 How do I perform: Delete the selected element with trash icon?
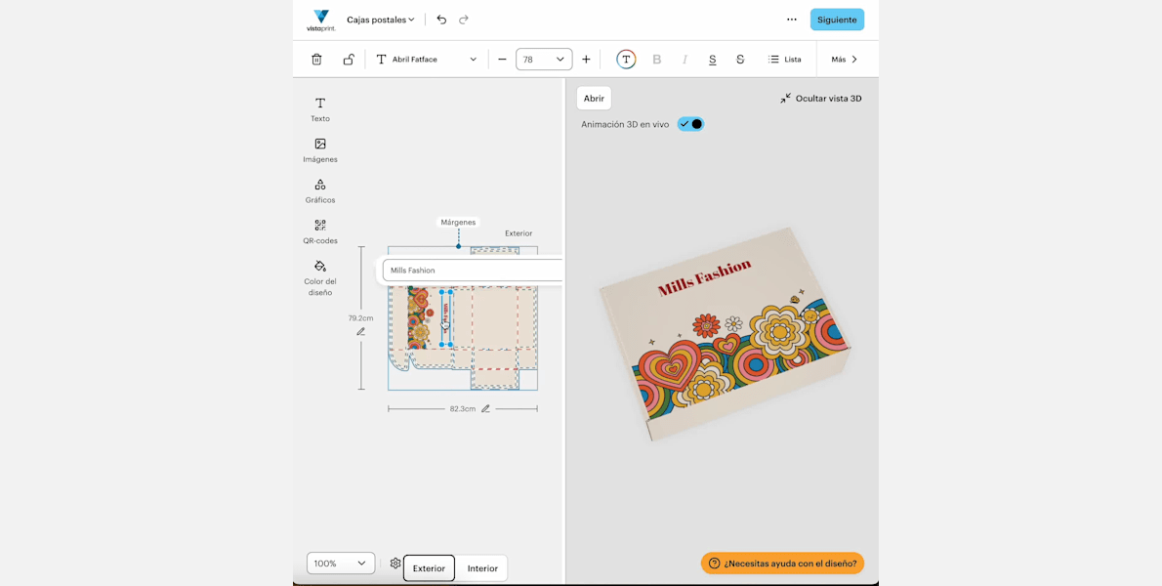tap(316, 60)
